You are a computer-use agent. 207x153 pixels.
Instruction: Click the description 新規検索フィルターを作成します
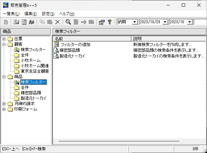pyautogui.click(x=162, y=45)
